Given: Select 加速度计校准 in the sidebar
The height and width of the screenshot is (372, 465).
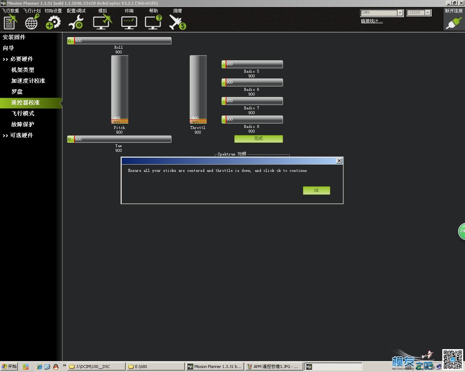Looking at the screenshot, I should tap(28, 81).
